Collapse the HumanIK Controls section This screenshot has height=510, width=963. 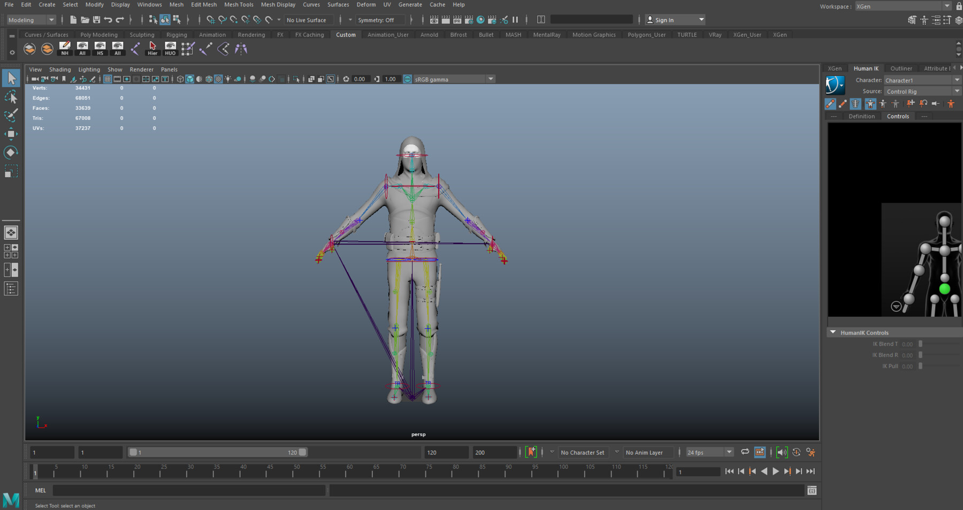coord(833,332)
